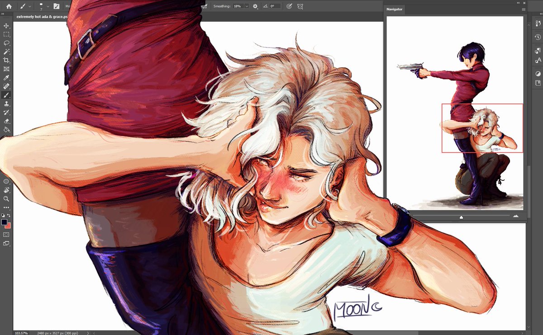Open the Character Styles panel icon

(538, 60)
